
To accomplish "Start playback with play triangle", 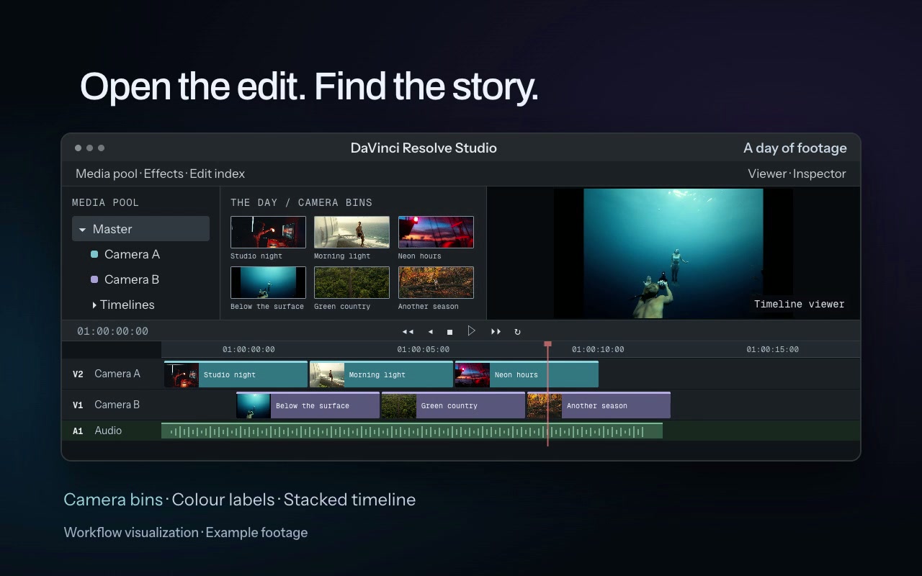I will pyautogui.click(x=471, y=330).
